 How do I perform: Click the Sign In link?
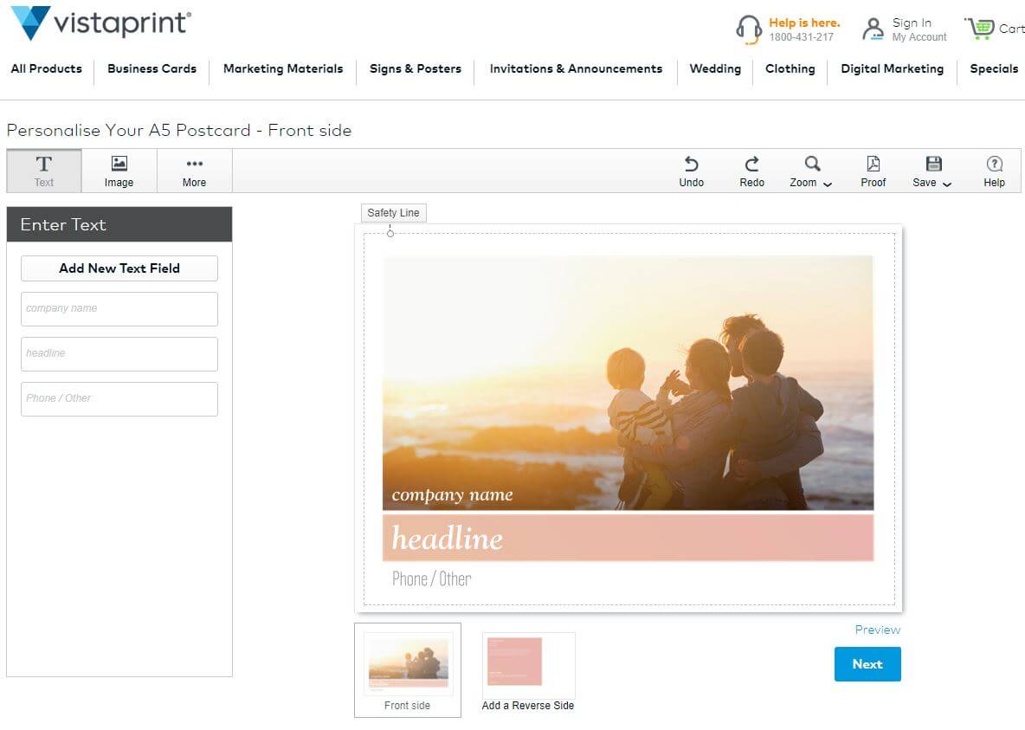pos(912,23)
